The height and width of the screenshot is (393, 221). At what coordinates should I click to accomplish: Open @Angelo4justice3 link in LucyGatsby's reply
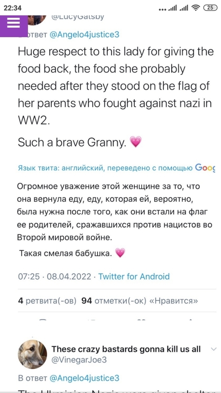(x=84, y=35)
